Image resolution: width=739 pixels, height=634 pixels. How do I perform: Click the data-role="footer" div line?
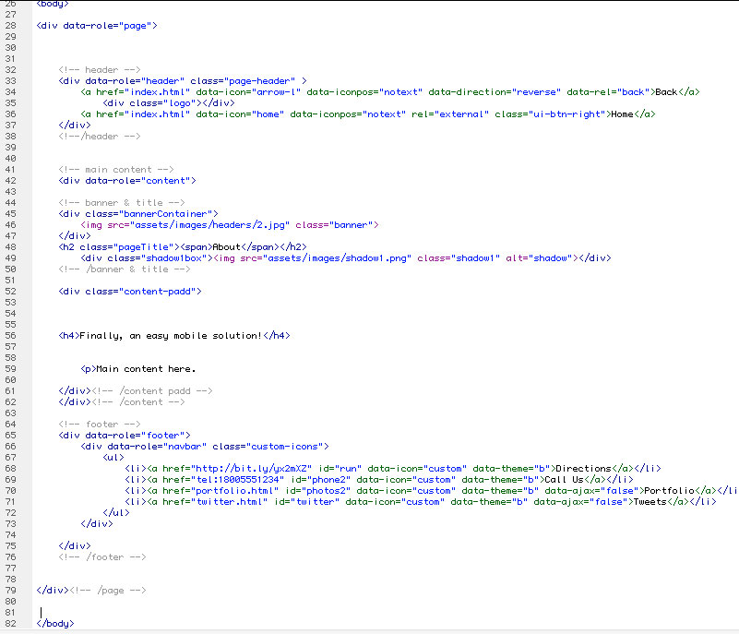(x=125, y=436)
